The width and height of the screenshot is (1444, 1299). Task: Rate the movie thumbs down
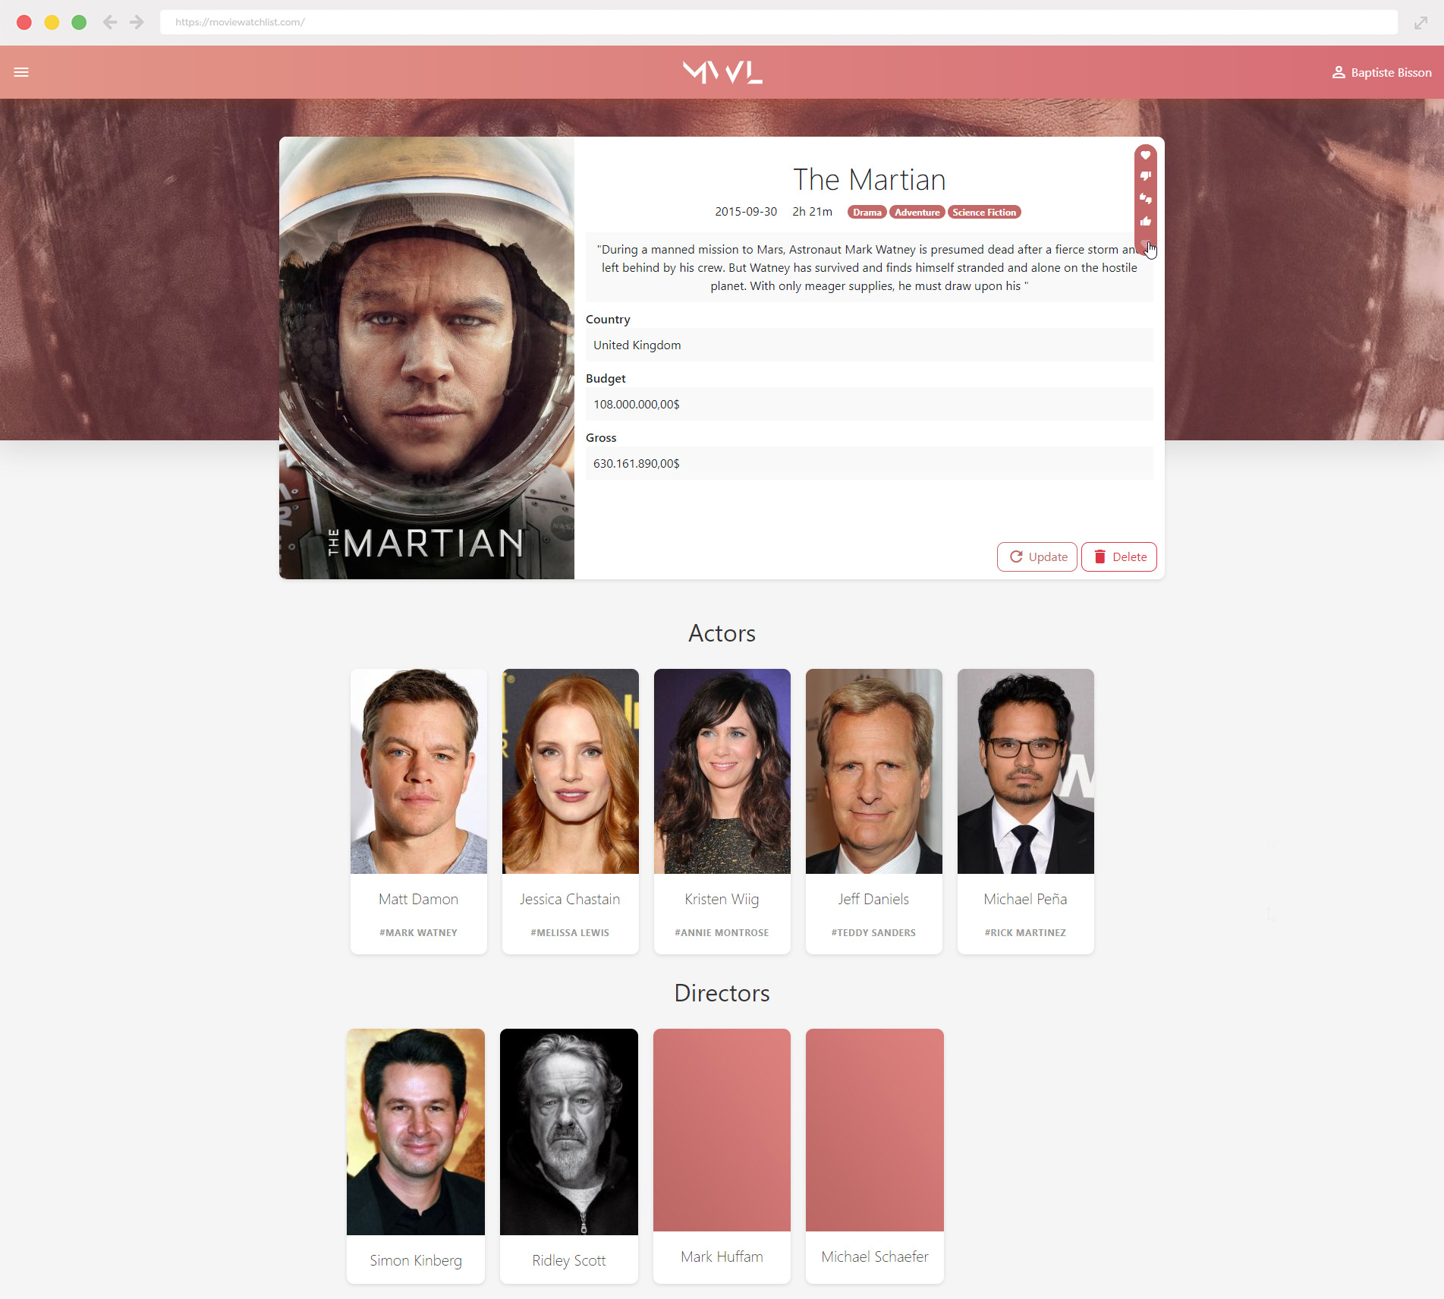coord(1146,176)
